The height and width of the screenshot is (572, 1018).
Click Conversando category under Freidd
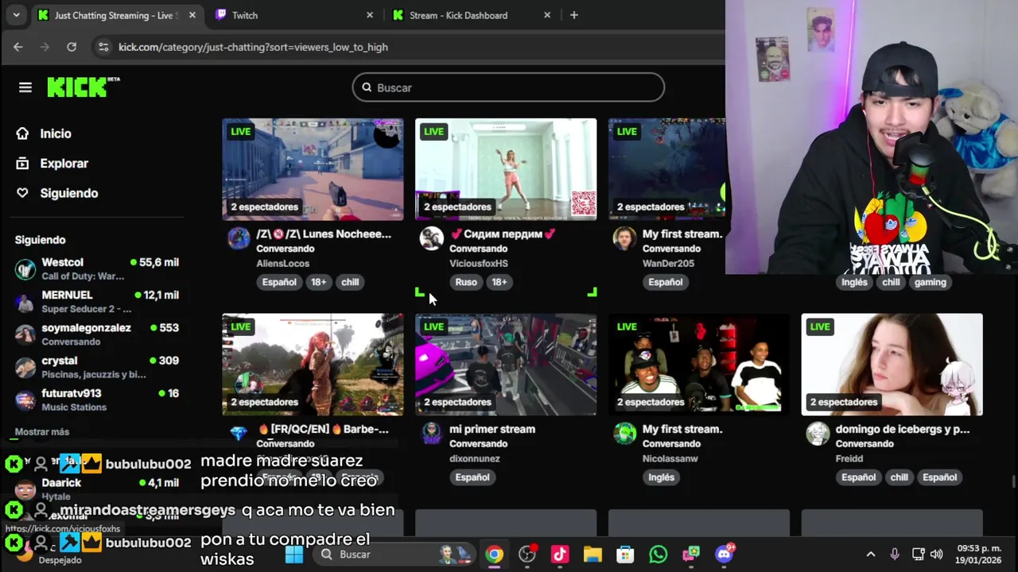coord(865,443)
